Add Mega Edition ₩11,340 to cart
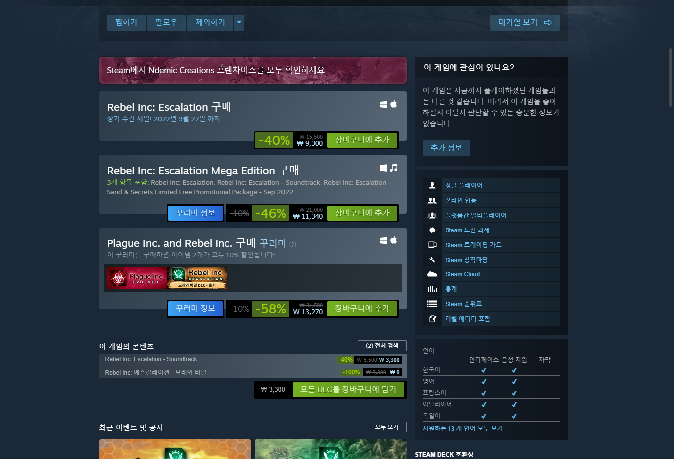 (362, 213)
